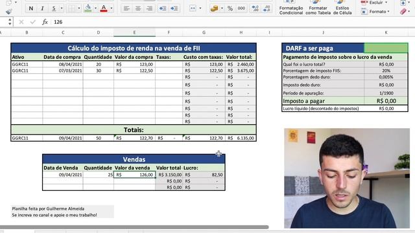The image size is (415, 233).
Task: Open borders dropdown arrow
Action: tap(79, 8)
